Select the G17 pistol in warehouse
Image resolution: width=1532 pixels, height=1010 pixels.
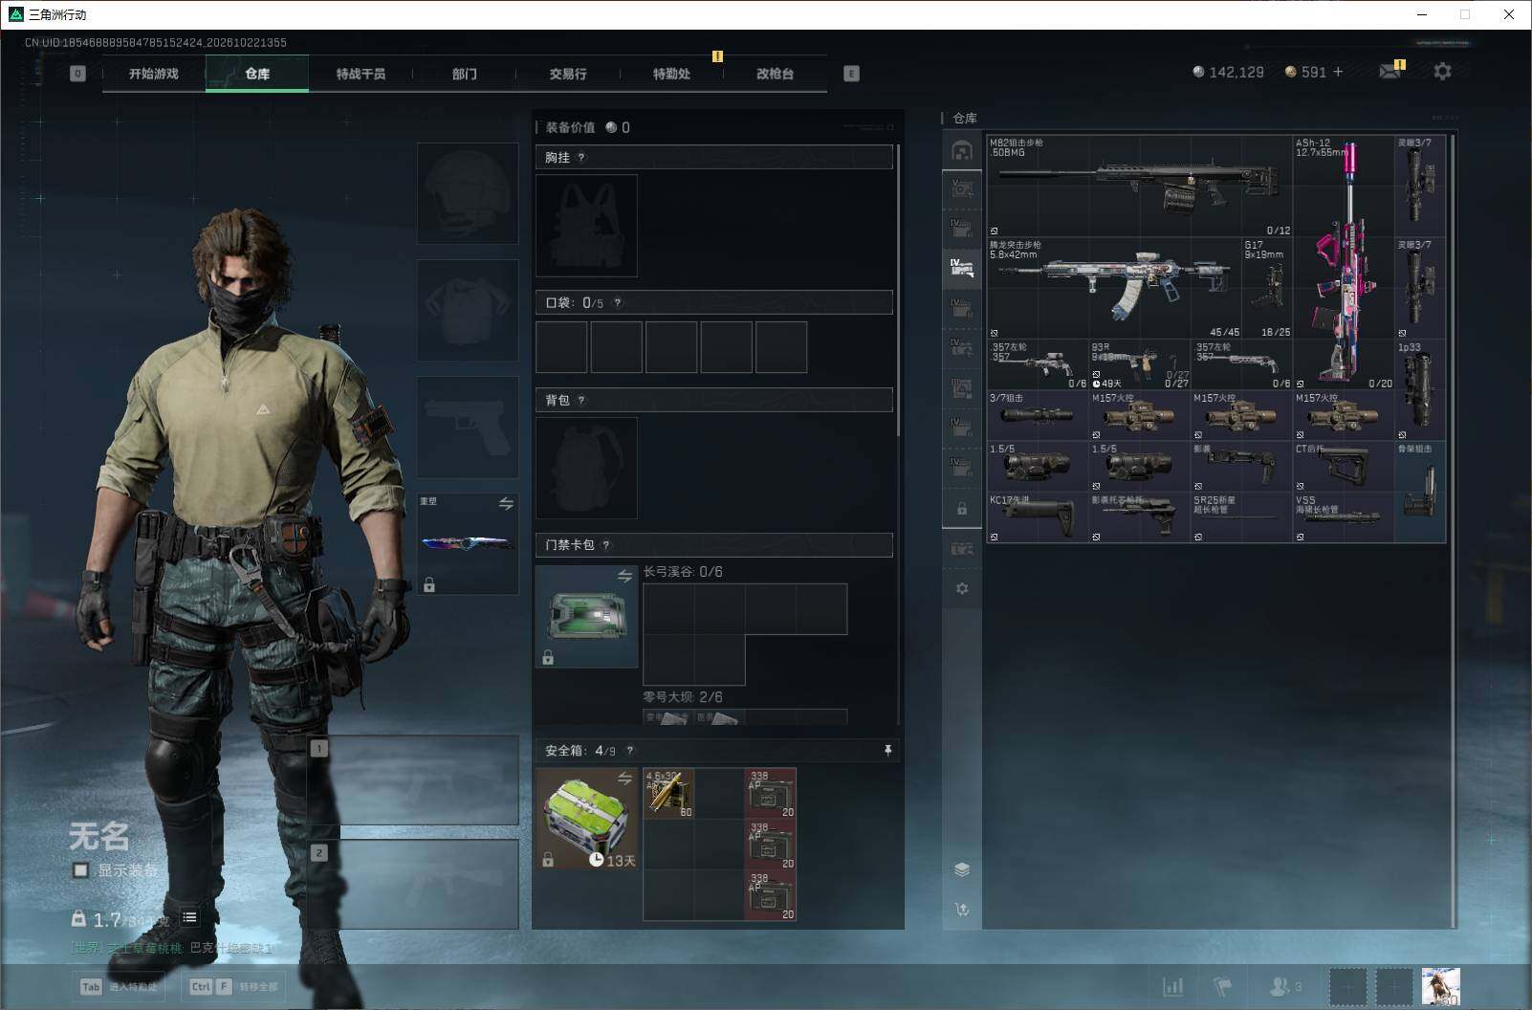[1267, 289]
